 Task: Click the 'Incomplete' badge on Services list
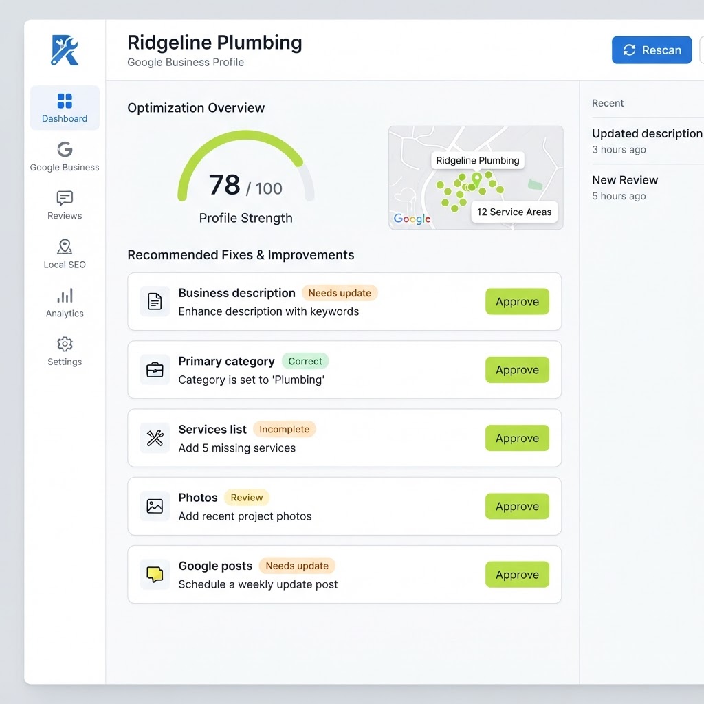pos(284,429)
